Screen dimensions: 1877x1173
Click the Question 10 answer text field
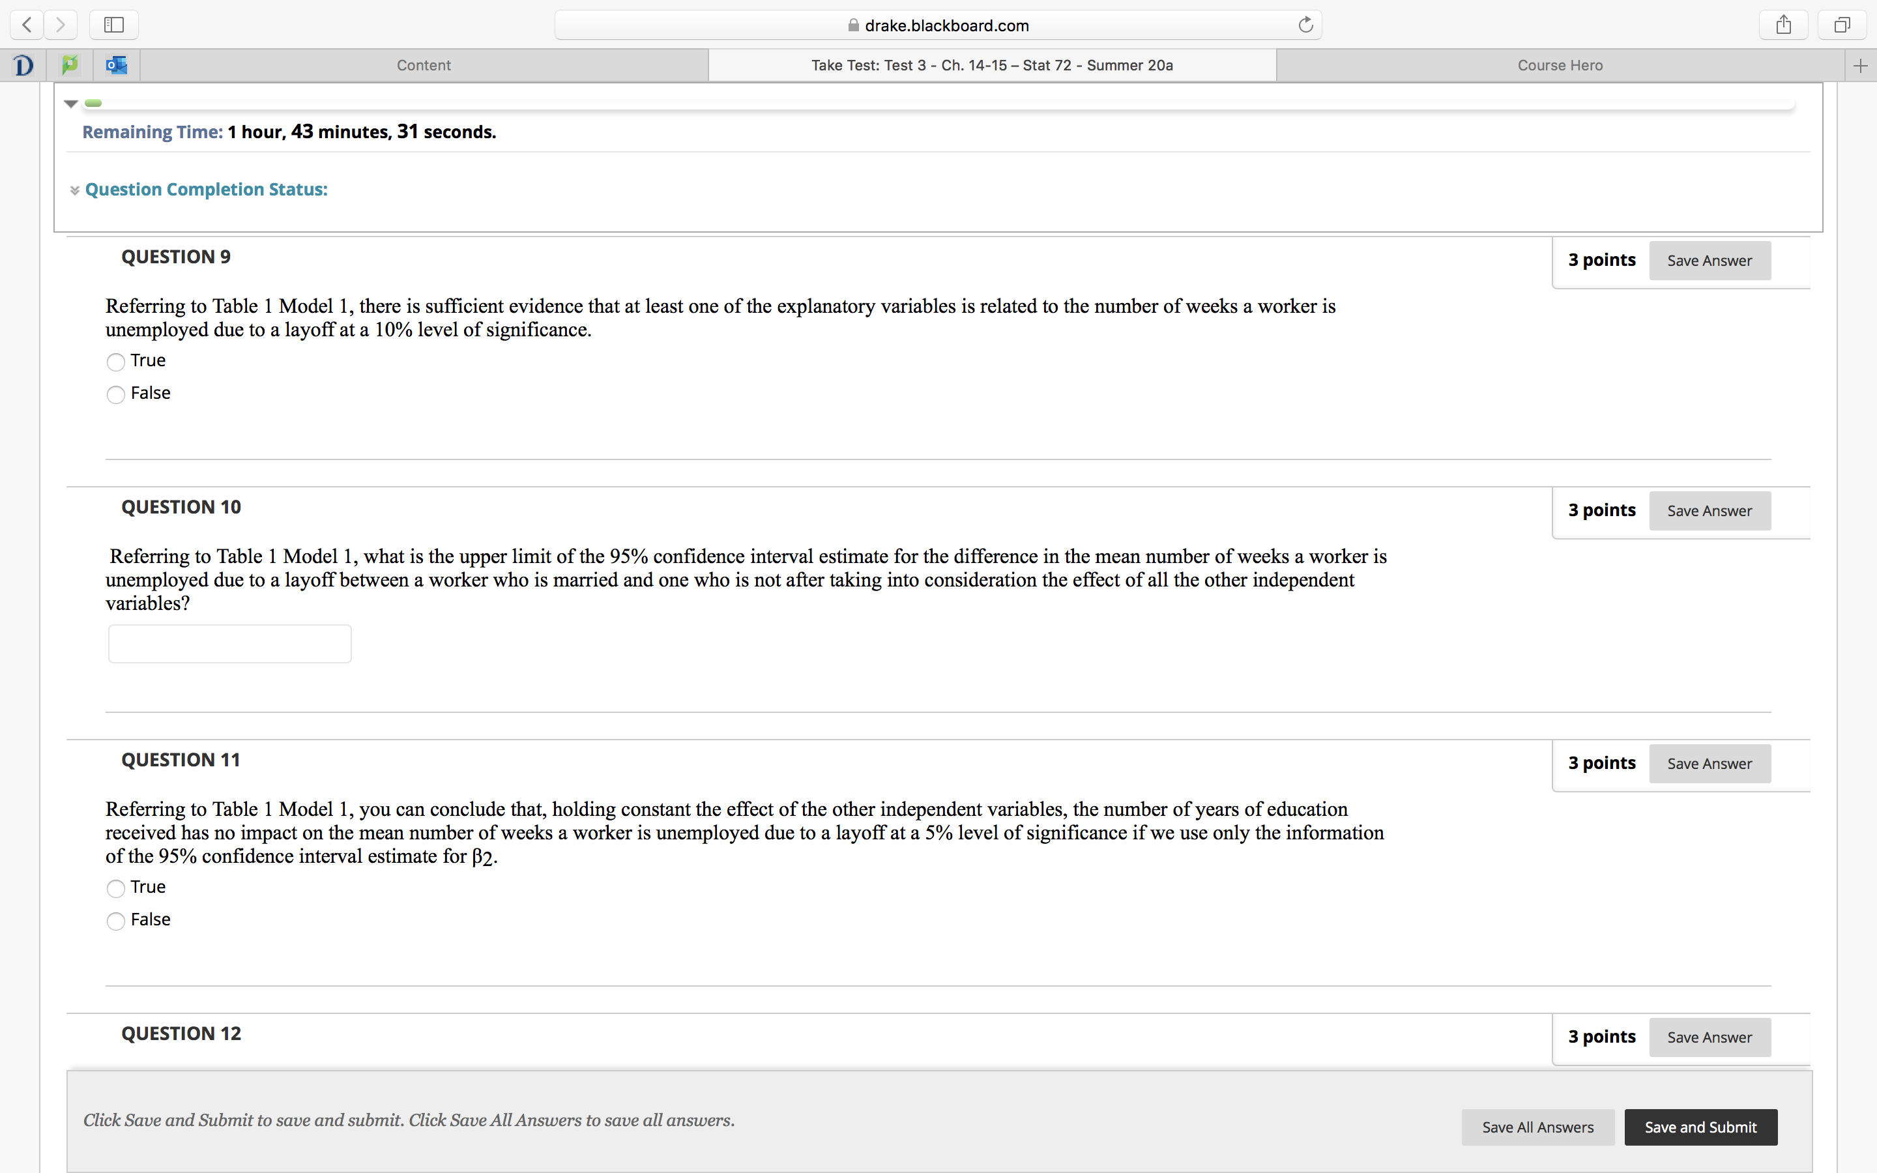(x=229, y=643)
